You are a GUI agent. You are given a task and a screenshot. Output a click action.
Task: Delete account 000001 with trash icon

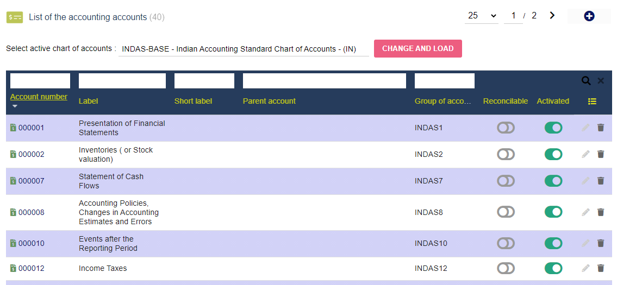(x=601, y=128)
